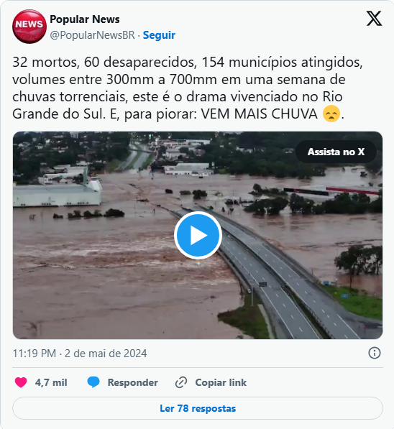Open the @PopularNewsBR handle
The width and height of the screenshot is (394, 429).
[x=92, y=35]
